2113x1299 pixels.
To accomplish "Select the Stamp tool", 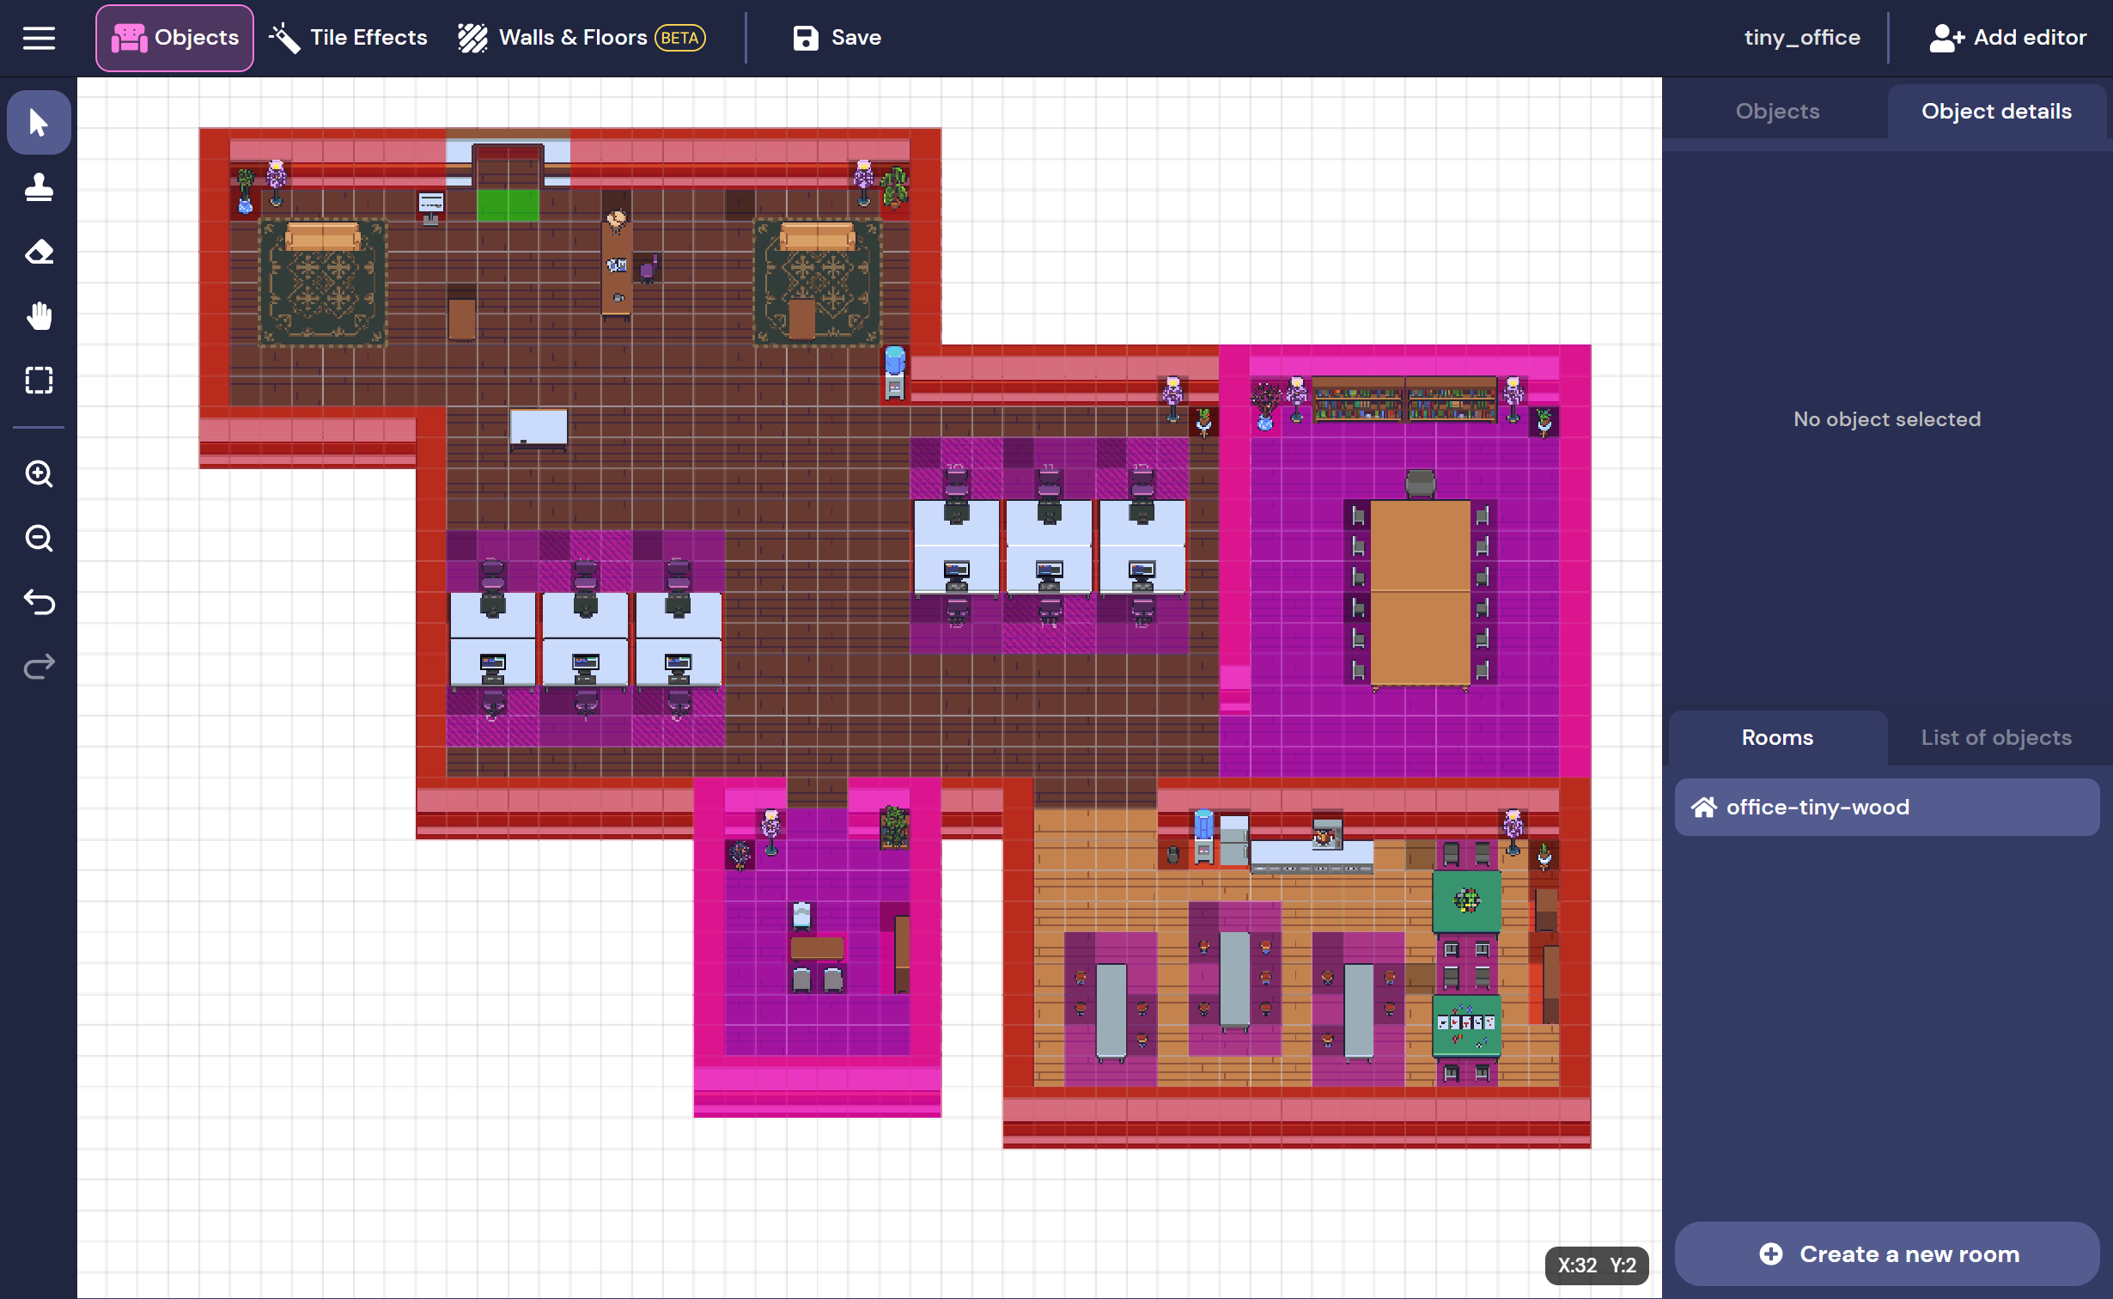I will [x=39, y=186].
